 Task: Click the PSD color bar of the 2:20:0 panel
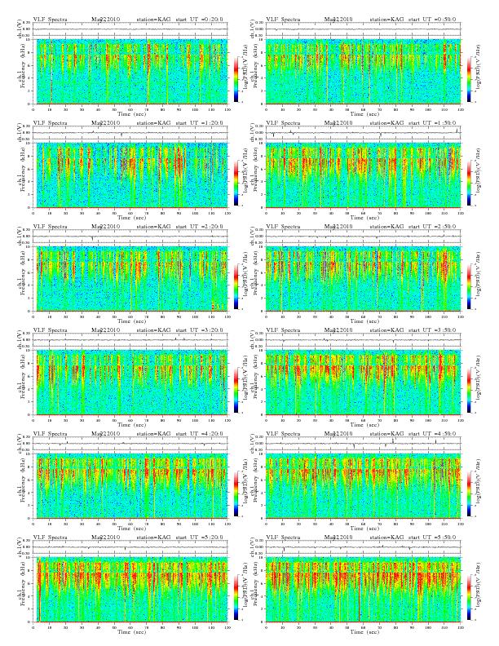click(x=236, y=286)
